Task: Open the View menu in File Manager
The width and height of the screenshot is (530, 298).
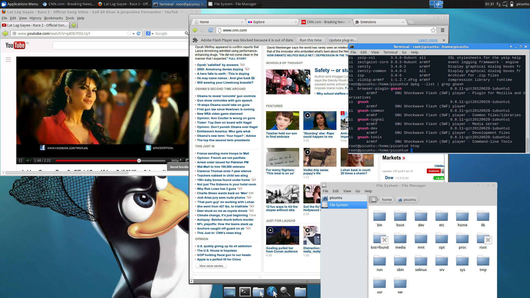Action: tap(347, 191)
